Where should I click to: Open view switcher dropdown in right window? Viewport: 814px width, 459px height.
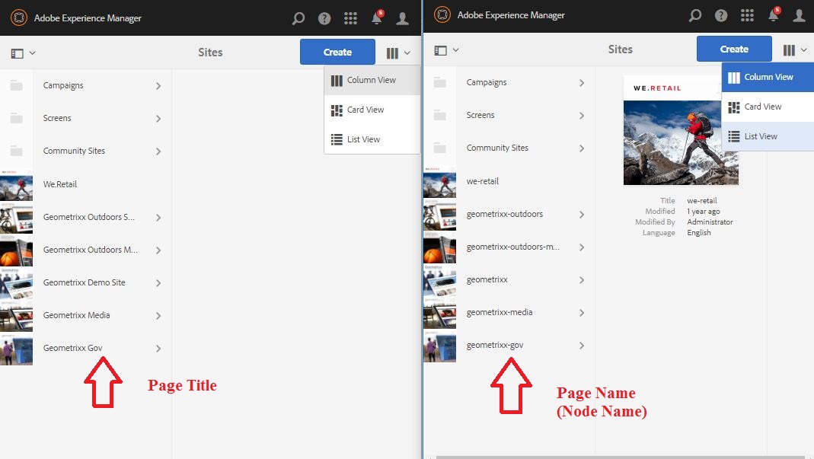(795, 49)
